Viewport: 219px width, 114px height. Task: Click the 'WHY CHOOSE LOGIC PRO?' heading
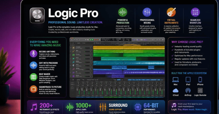187,42
